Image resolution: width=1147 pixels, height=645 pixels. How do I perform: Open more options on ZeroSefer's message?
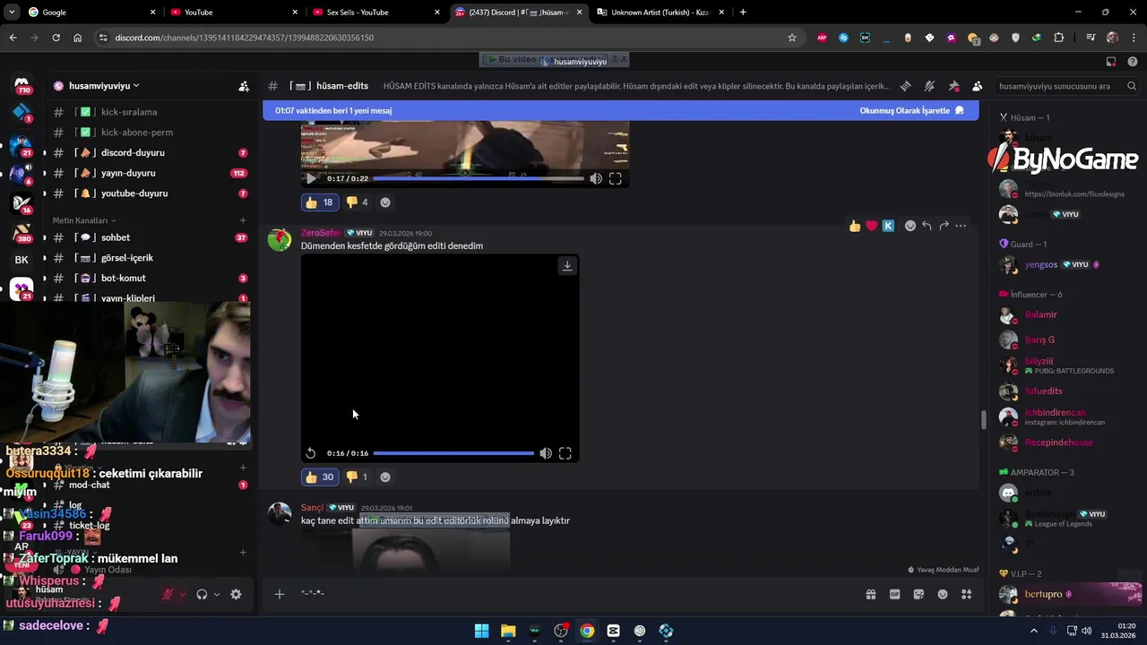coord(961,226)
